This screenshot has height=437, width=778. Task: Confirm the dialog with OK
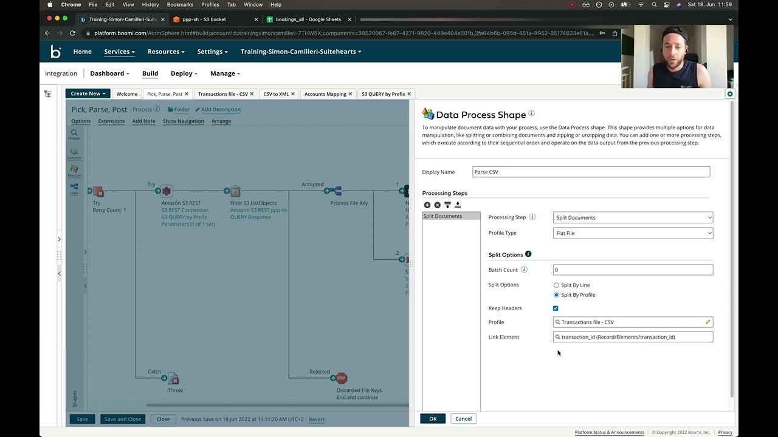click(x=433, y=419)
